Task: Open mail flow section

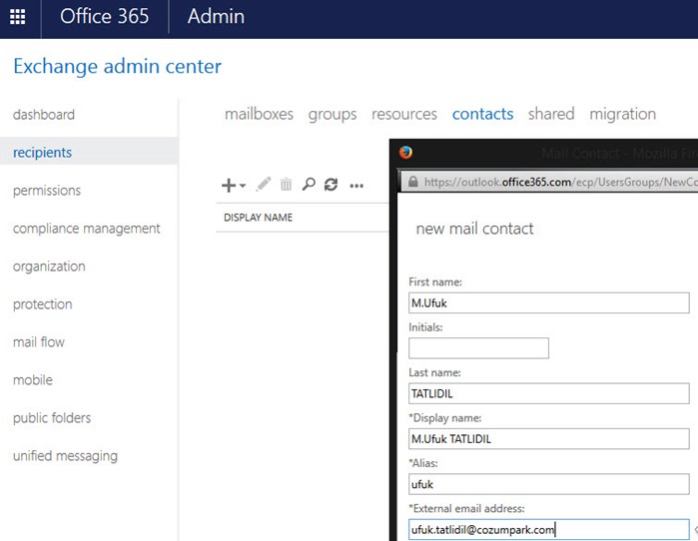Action: 39,342
